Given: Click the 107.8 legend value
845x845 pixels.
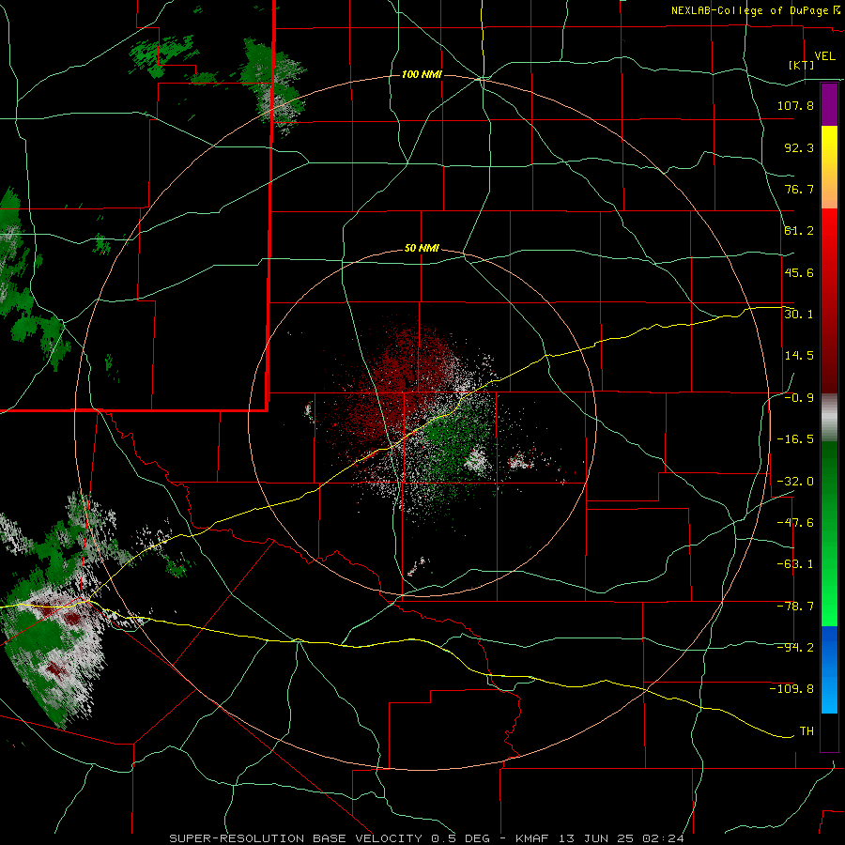Looking at the screenshot, I should [x=795, y=105].
